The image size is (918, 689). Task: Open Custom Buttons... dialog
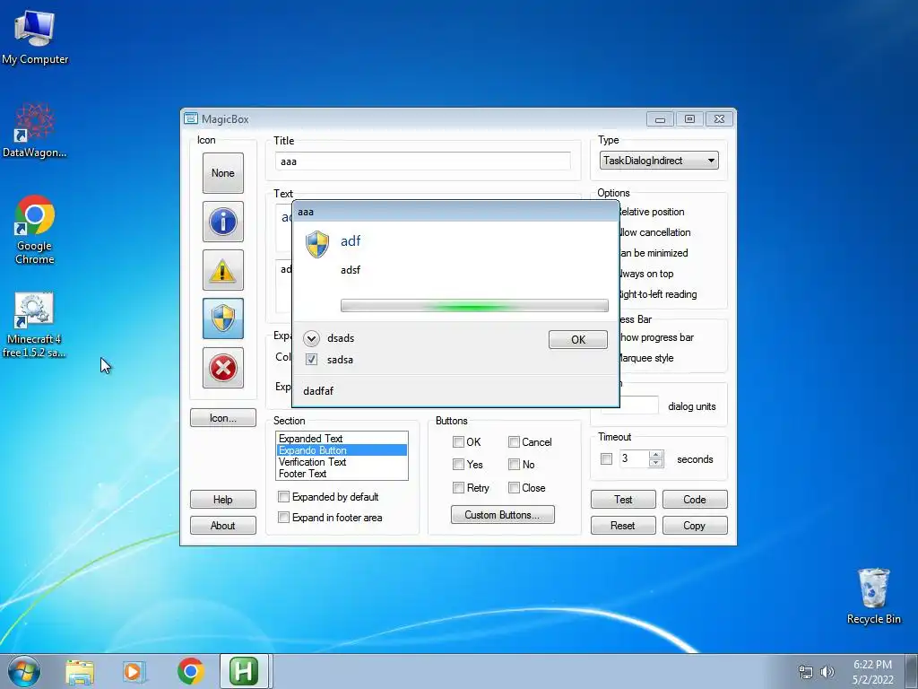(502, 514)
